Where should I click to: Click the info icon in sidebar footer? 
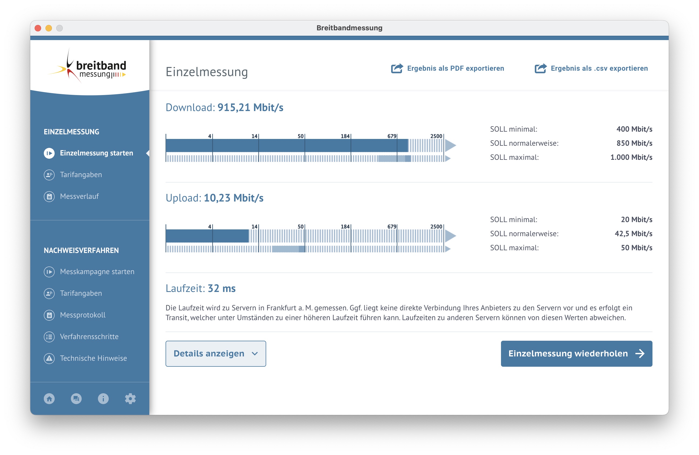pos(103,398)
